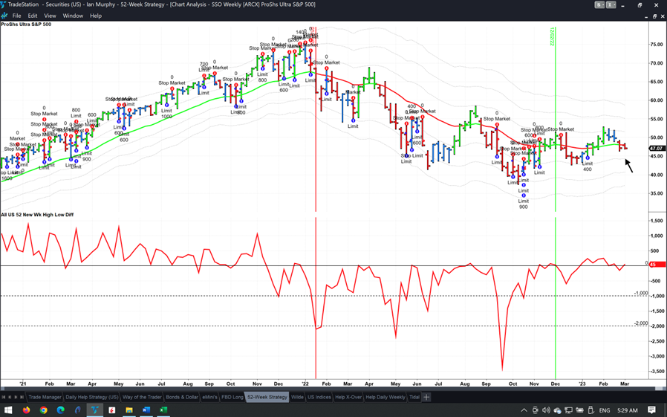This screenshot has width=667, height=417.
Task: Click the All US 52 New Wk High Low Diff label
Action: click(37, 215)
